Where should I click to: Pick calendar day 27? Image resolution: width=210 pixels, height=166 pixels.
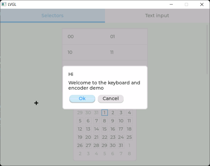88,145
